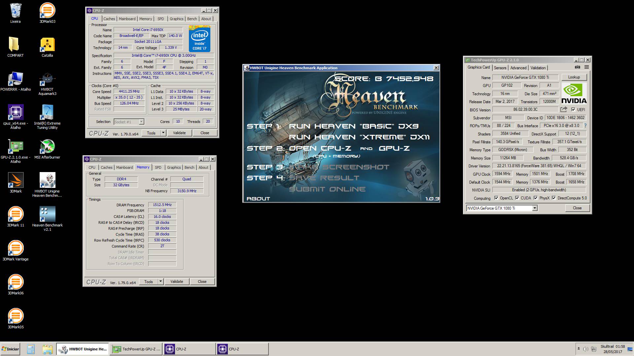Toggle the UEFI checkbox in GPU-Z
The image size is (634, 356).
[x=573, y=110]
